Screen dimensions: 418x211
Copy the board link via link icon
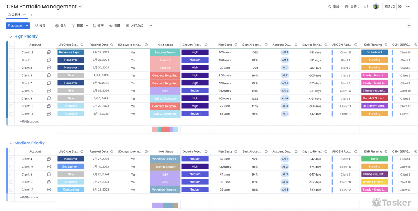(400, 7)
